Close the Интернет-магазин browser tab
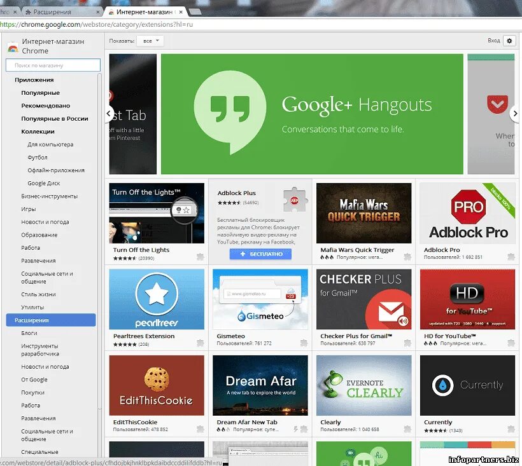Screen dimensions: 522x466 (x=181, y=12)
